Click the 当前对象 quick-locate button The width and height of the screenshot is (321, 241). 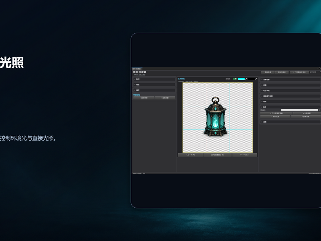tap(165, 98)
